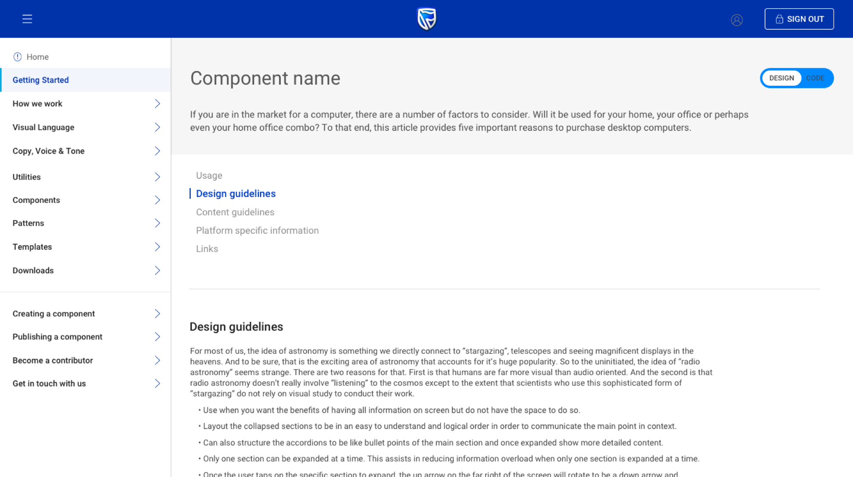The height and width of the screenshot is (477, 853).
Task: Click the arrow next to Get in touch with us
Action: (157, 383)
